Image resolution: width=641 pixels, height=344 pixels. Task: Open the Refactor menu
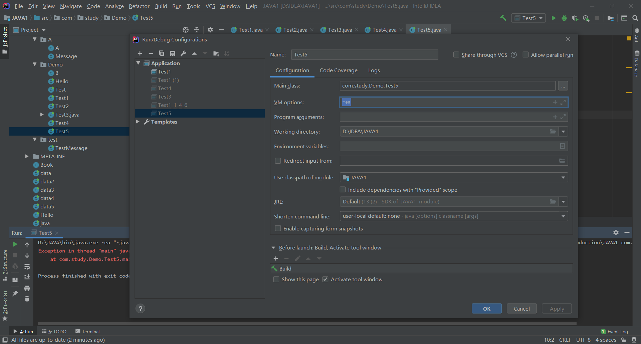pyautogui.click(x=139, y=6)
